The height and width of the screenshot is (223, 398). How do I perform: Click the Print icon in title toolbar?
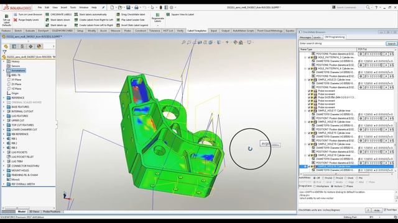(136, 7)
